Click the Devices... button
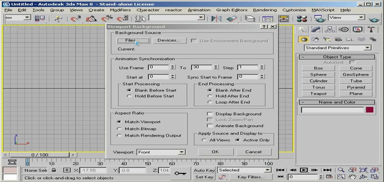The width and height of the screenshot is (384, 182). click(x=169, y=40)
